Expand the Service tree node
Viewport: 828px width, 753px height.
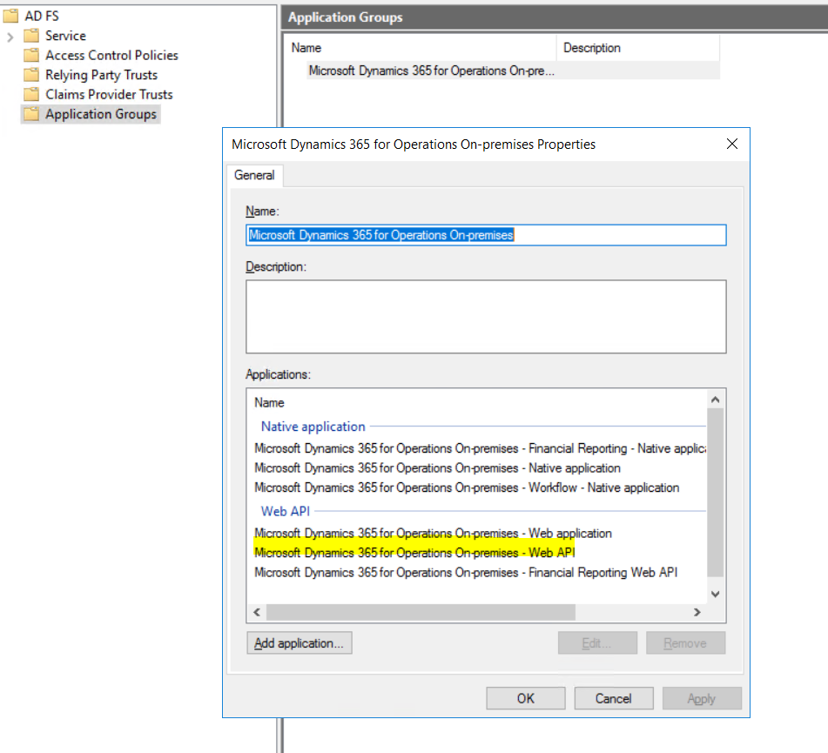[10, 37]
